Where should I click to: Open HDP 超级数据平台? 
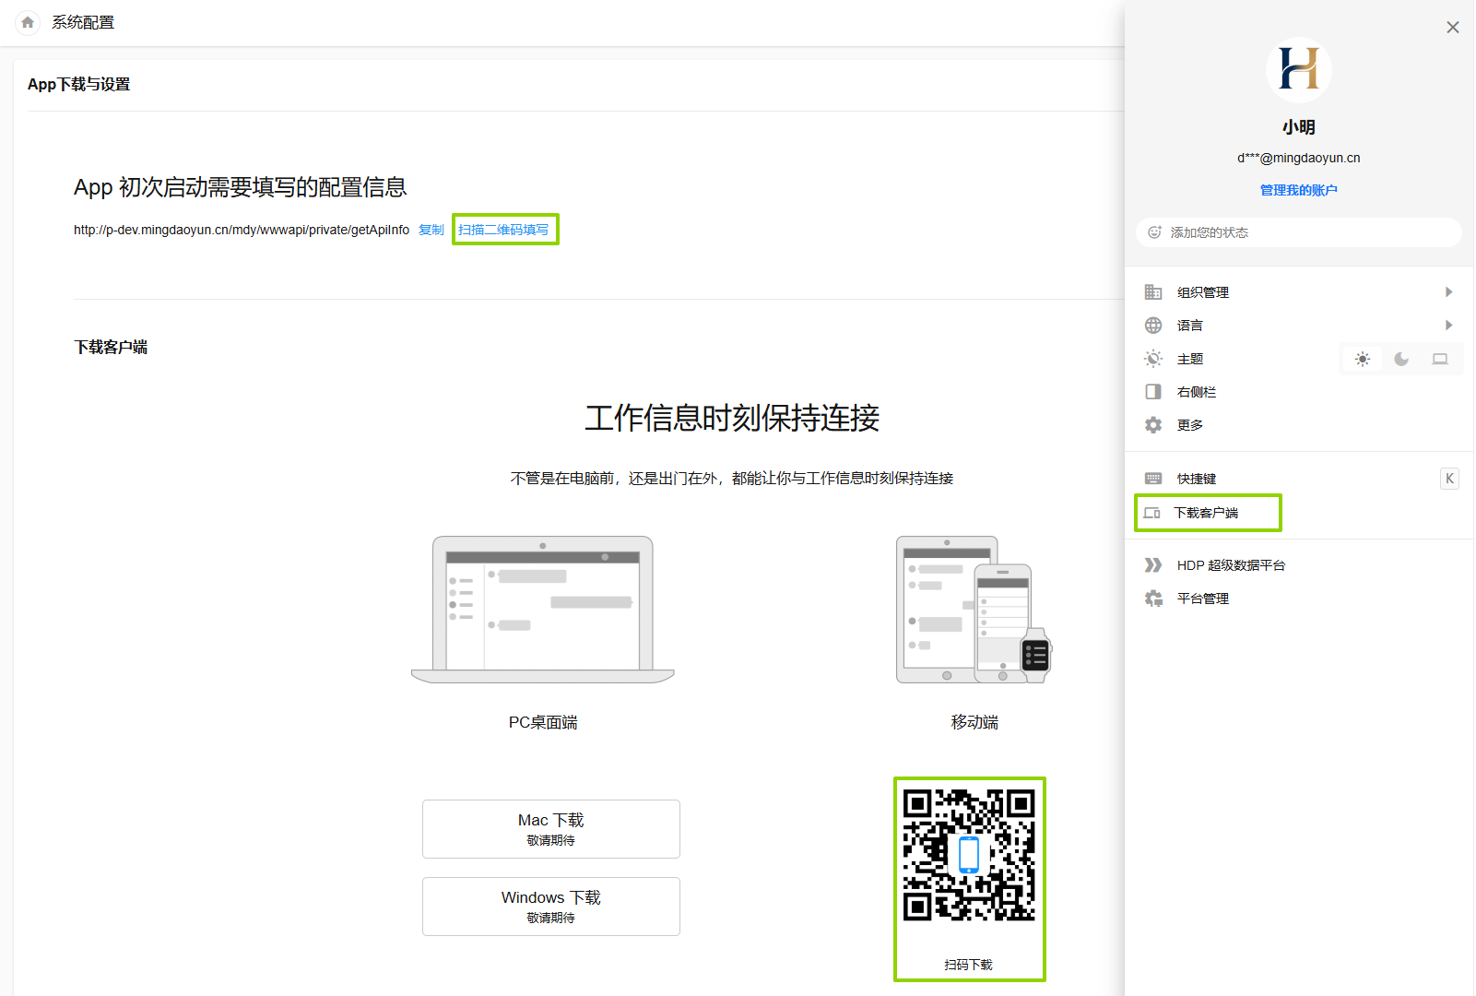[x=1299, y=565]
